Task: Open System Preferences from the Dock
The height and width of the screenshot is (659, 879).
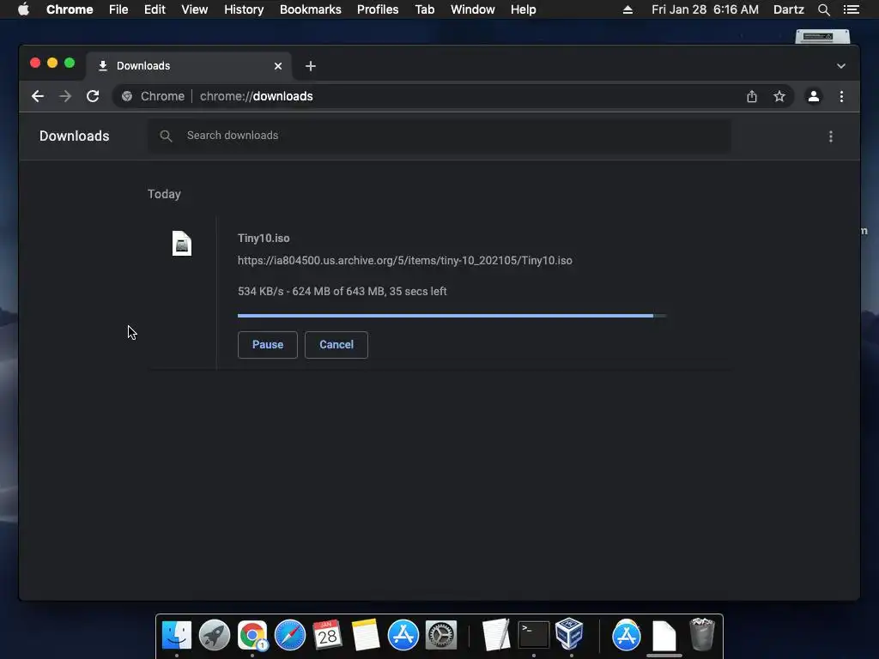Action: [441, 635]
